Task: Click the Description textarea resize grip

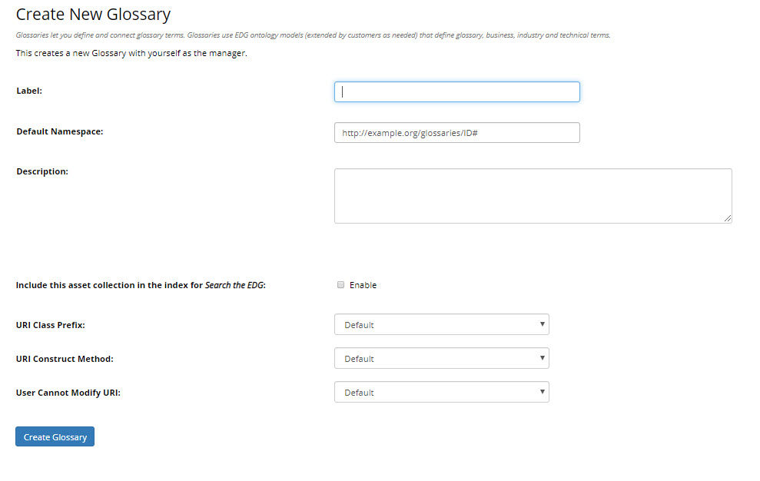Action: tap(728, 219)
